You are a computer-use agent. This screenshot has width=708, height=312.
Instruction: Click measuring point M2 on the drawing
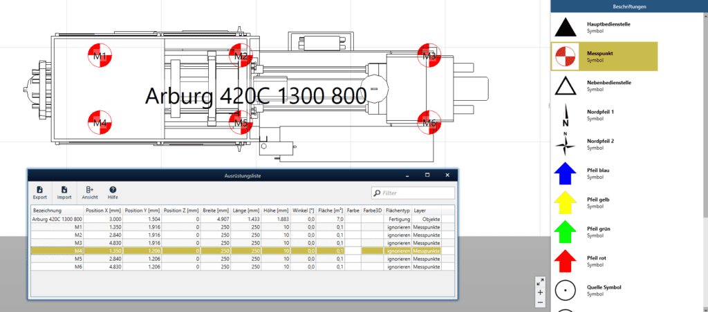click(x=240, y=56)
